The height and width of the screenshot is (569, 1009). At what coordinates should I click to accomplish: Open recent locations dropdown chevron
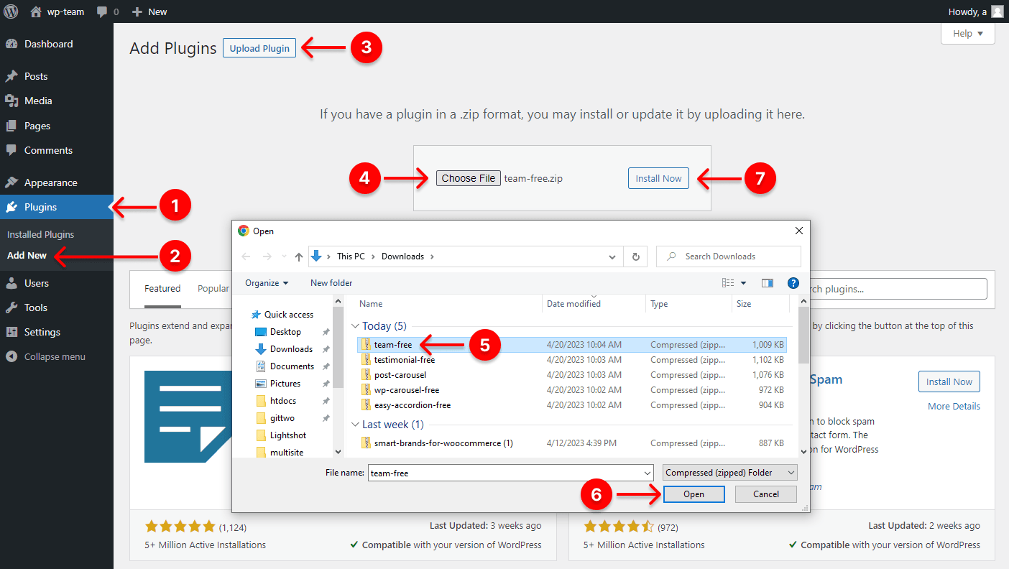[285, 256]
